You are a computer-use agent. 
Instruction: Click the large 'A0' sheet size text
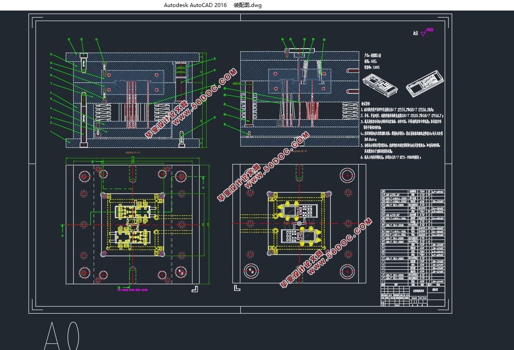point(62,337)
